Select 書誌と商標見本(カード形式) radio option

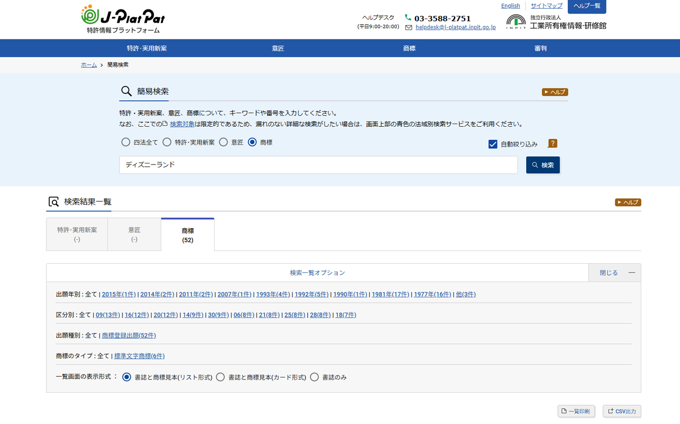point(220,377)
